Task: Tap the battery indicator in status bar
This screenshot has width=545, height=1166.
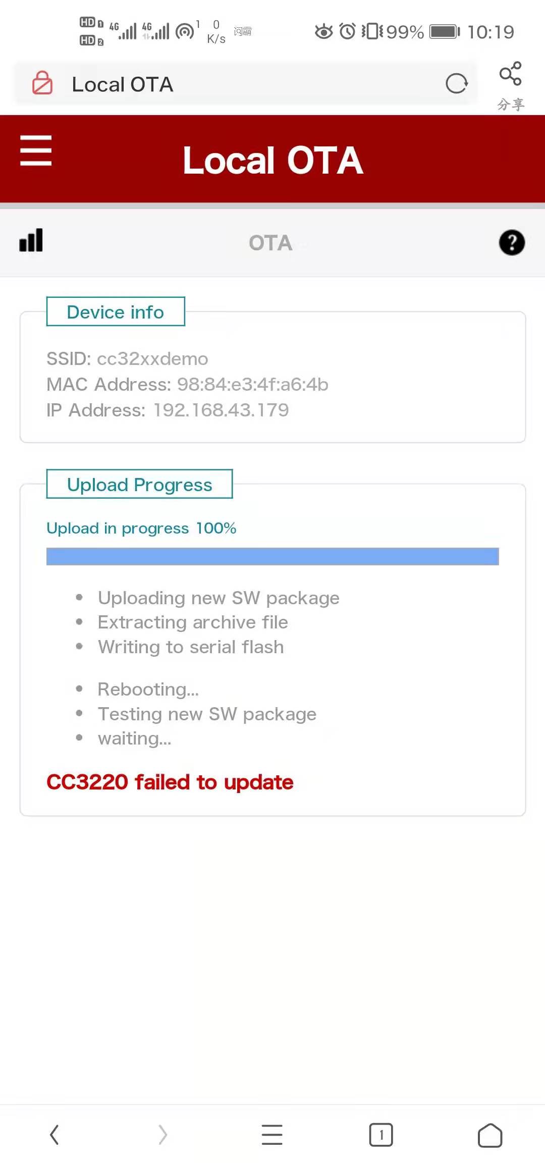Action: [x=444, y=32]
